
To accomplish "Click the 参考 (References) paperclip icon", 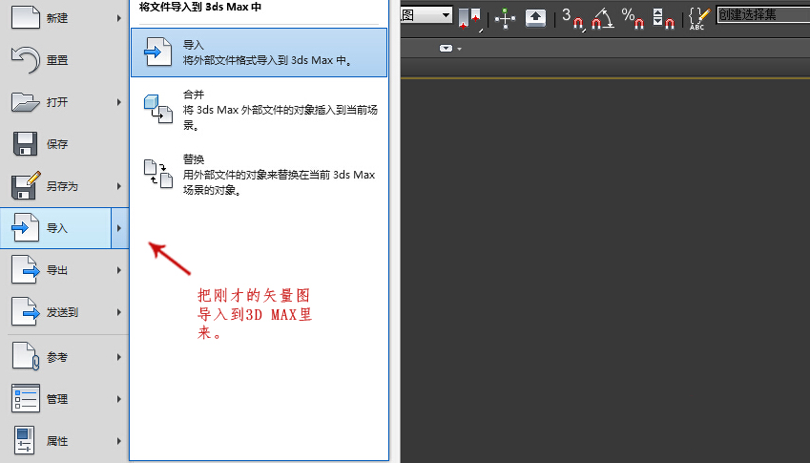I will [26, 356].
